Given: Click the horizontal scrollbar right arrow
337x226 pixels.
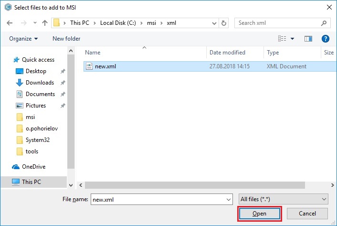Looking at the screenshot, I should point(333,185).
